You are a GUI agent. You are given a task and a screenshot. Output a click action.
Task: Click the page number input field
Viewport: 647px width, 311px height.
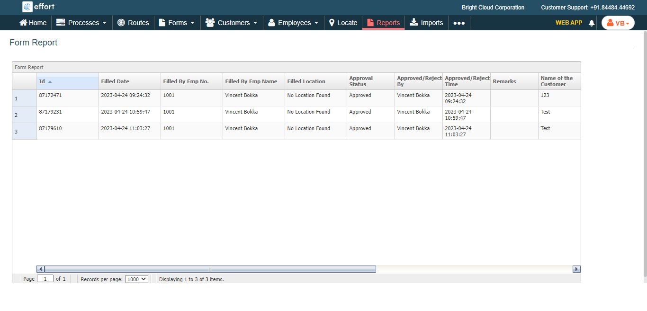pyautogui.click(x=45, y=279)
